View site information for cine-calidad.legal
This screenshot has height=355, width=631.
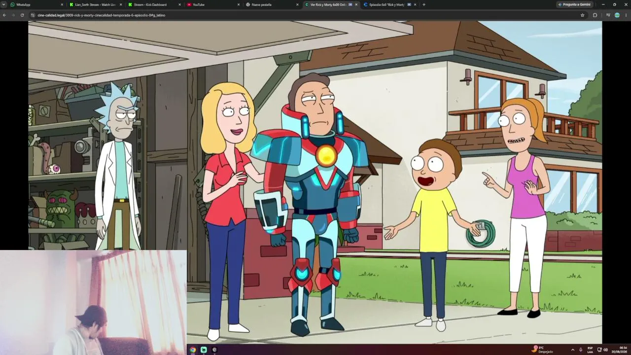click(x=33, y=15)
